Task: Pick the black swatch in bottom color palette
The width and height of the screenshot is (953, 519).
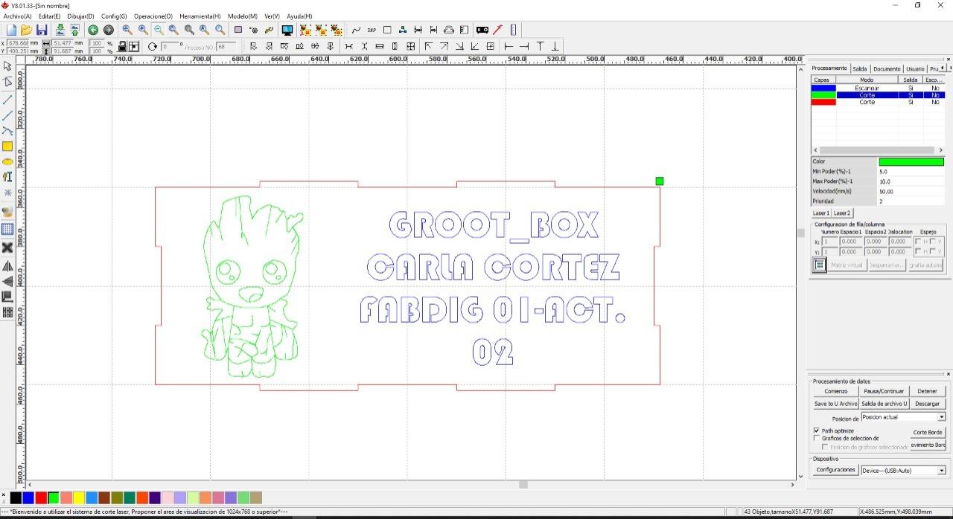Action: pos(16,497)
